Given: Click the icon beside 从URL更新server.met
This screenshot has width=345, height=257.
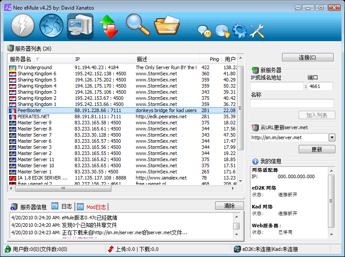Looking at the screenshot, I should [255, 127].
